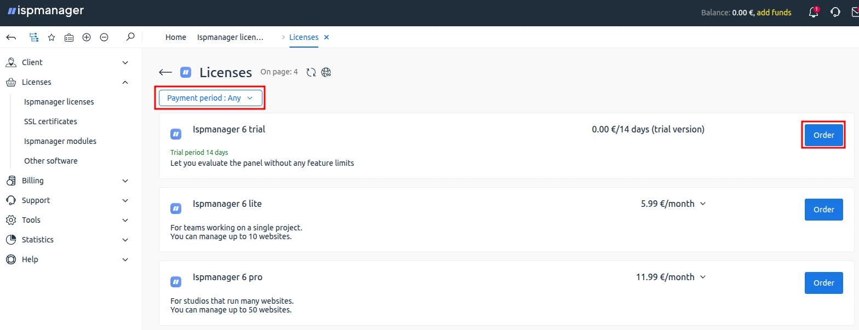859x330 pixels.
Task: Collapse the Licenses section chevron
Action: click(125, 82)
